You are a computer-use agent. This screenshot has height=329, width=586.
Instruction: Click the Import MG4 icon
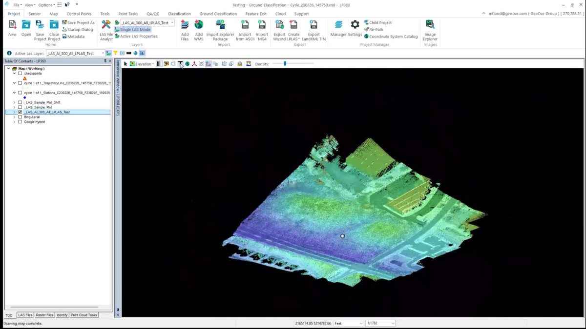[x=262, y=25]
